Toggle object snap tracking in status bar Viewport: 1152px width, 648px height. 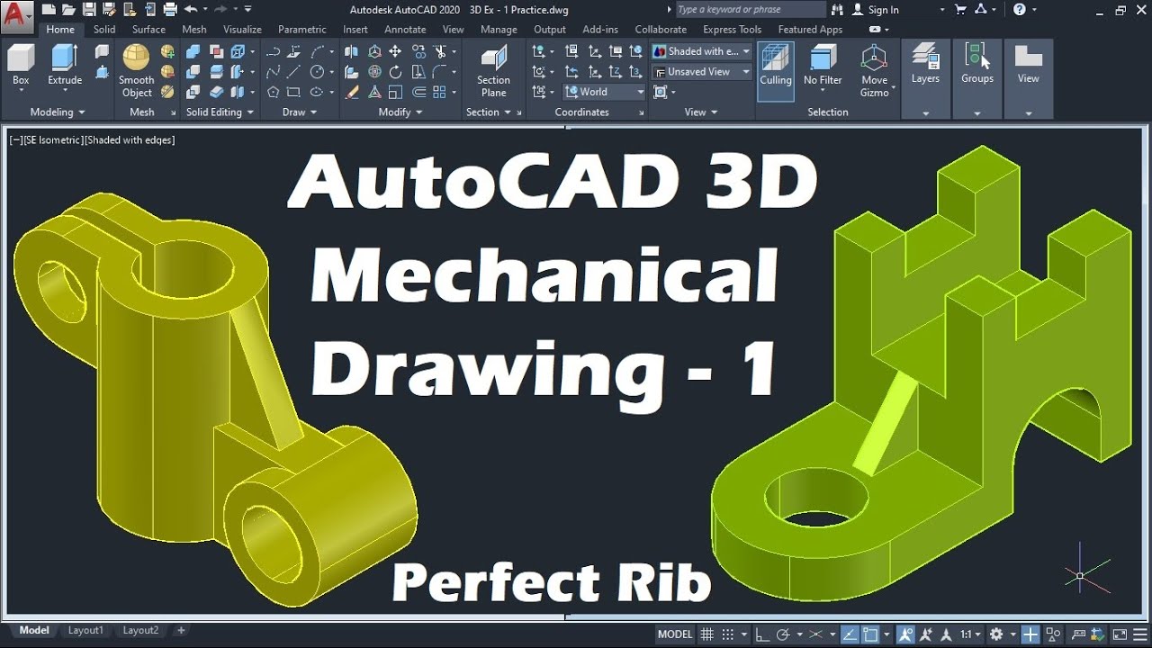click(x=850, y=634)
